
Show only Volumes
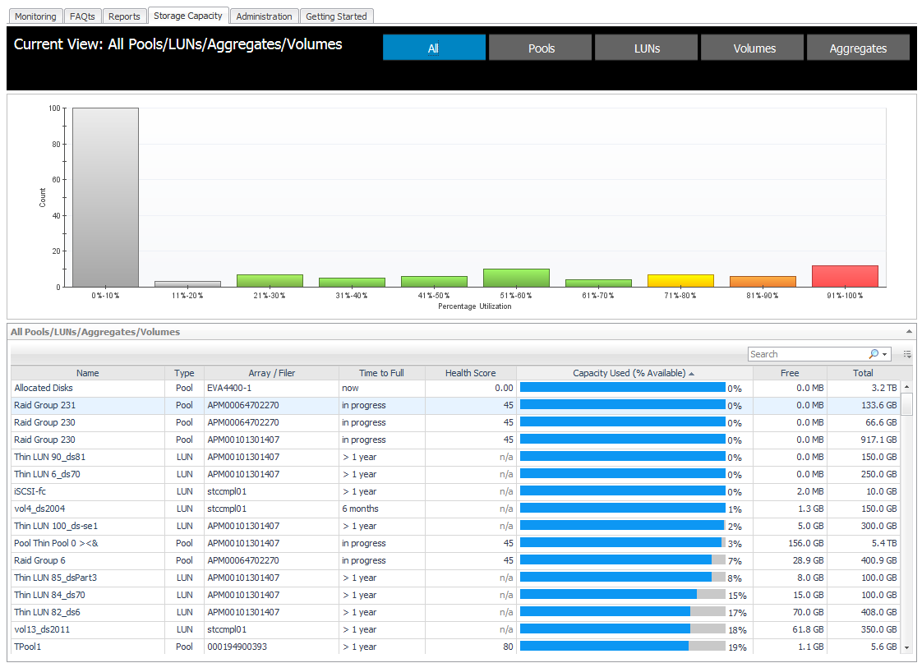[754, 48]
